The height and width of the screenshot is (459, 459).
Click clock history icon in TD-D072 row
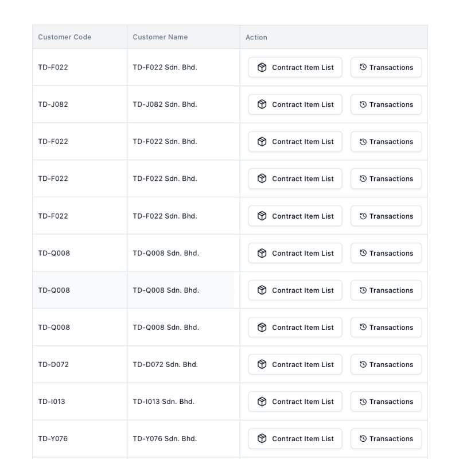tap(363, 364)
